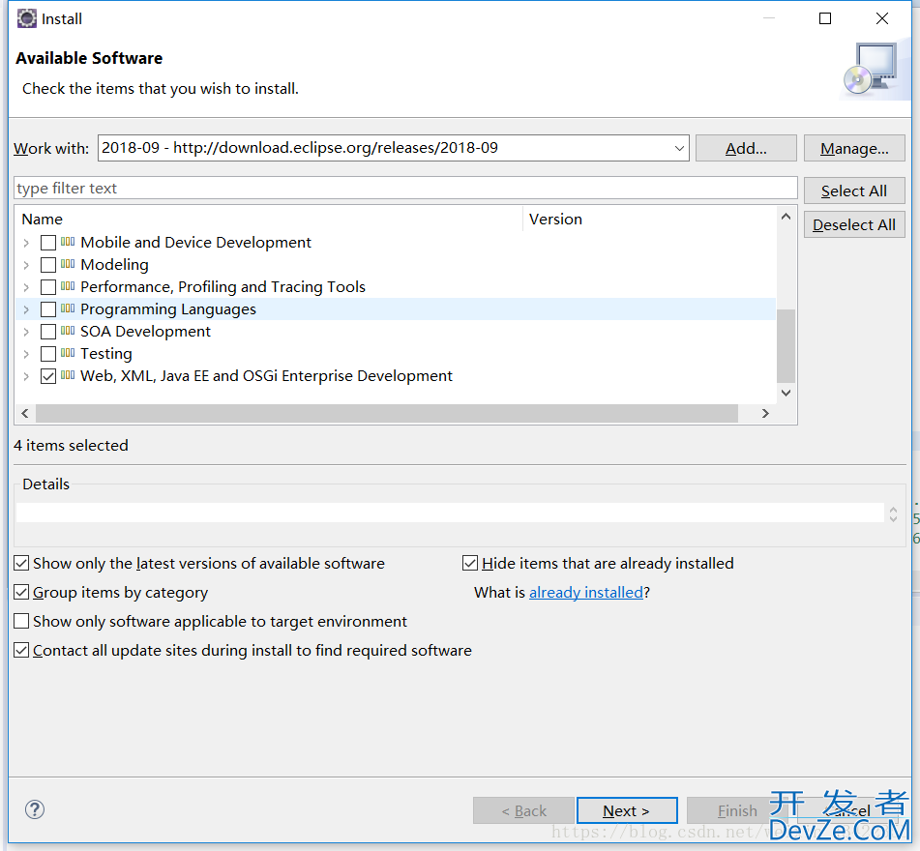This screenshot has width=920, height=851.
Task: Toggle Contact all update sites during install
Action: click(21, 650)
